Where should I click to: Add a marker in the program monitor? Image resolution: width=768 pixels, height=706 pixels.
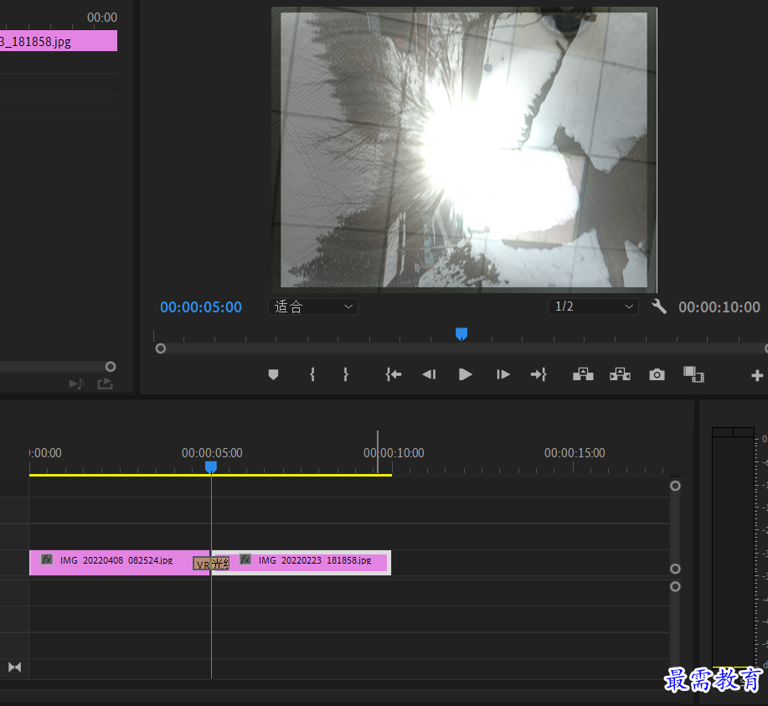click(x=273, y=375)
